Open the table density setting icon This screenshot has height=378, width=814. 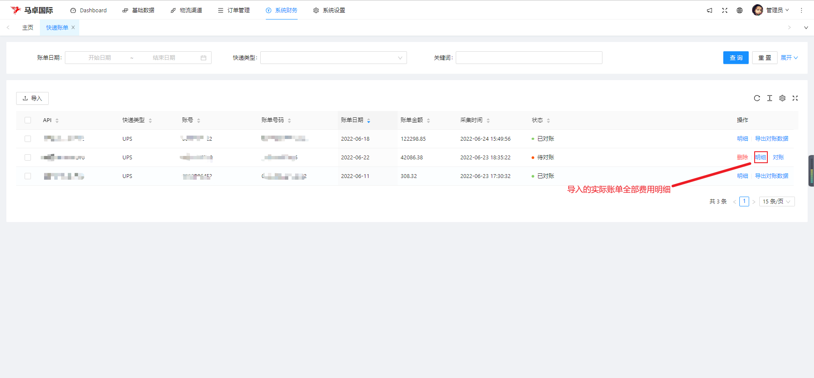[x=769, y=98]
